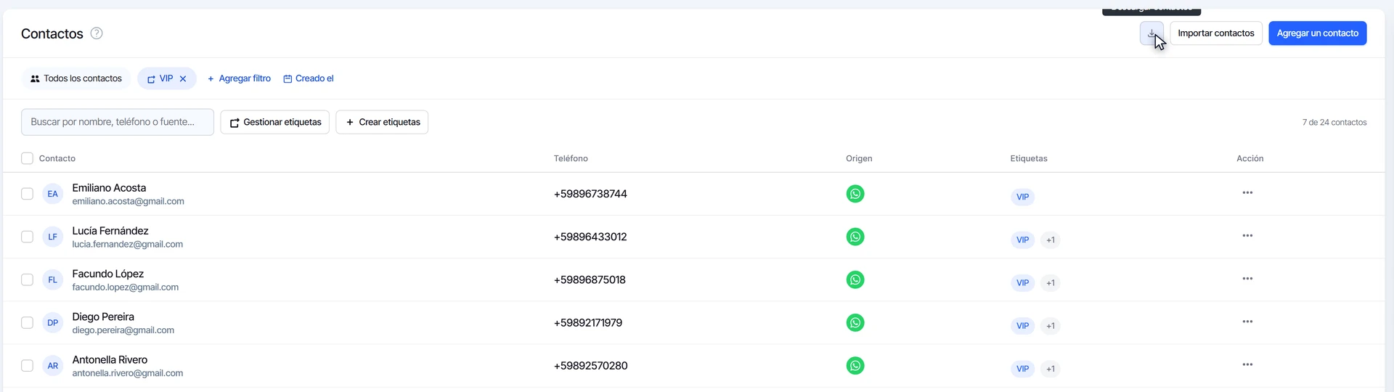Viewport: 1394px width, 392px height.
Task: Click the Origen column header
Action: (x=859, y=158)
